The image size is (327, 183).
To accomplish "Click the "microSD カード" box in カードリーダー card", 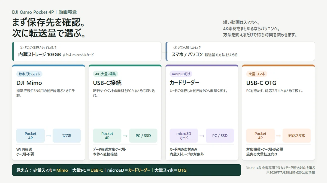I will (x=184, y=136).
